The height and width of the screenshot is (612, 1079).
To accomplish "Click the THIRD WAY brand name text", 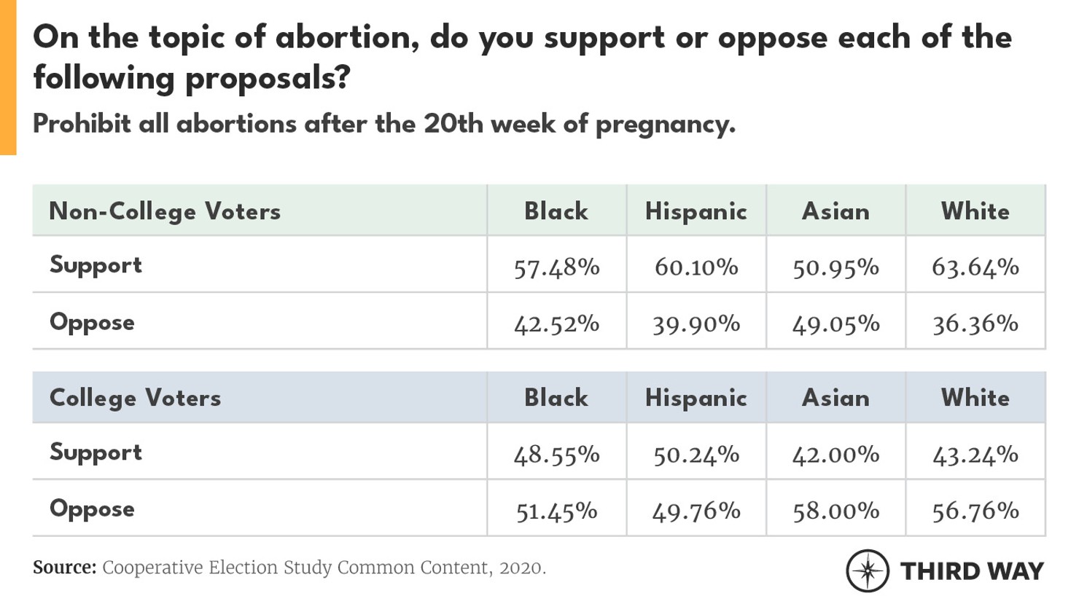I will (972, 571).
